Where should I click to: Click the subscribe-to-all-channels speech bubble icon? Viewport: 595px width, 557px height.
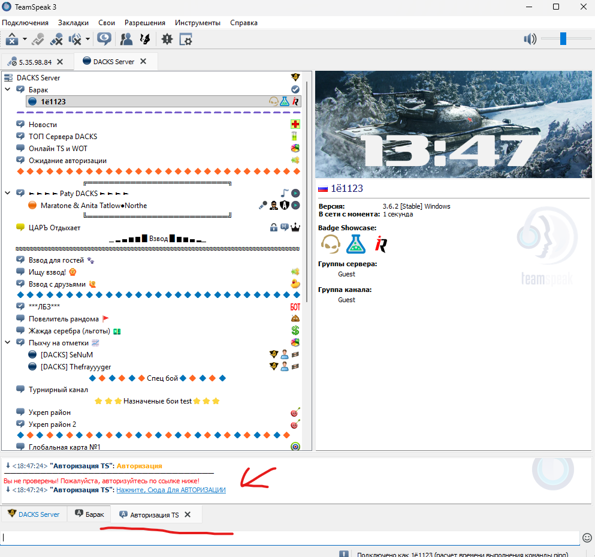[x=104, y=40]
